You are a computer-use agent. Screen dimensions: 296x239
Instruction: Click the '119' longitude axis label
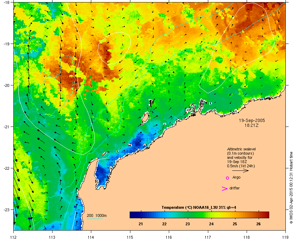coord(285,237)
